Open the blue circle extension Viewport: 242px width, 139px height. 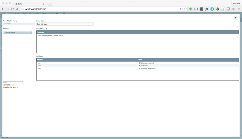coord(212,9)
